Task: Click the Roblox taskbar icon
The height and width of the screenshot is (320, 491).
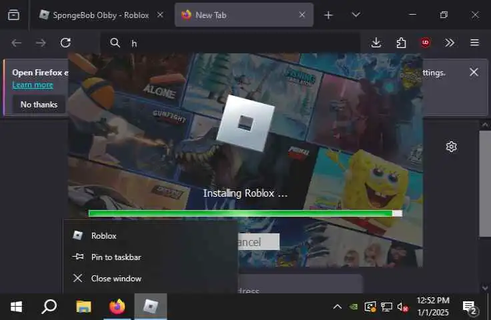Action: (151, 307)
